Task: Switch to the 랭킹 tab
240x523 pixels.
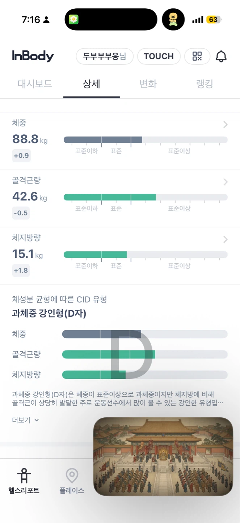Action: 205,84
